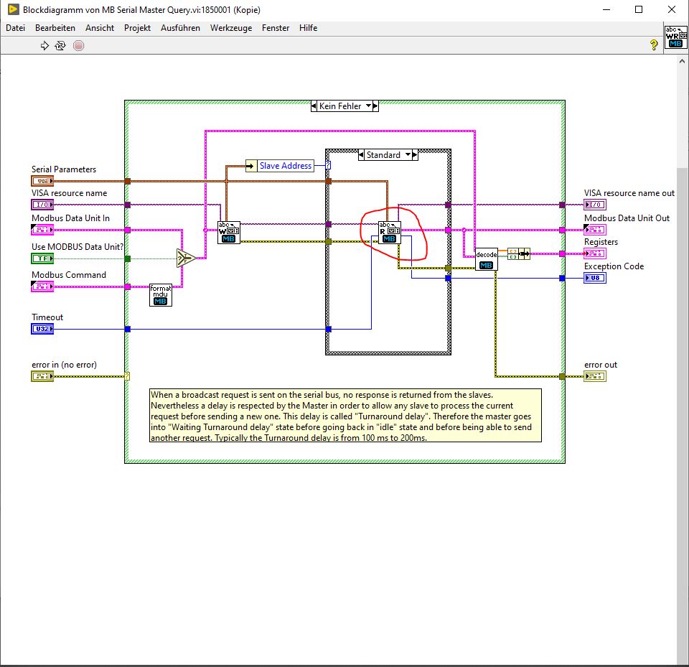
Task: Click the Select function triangle node
Action: click(x=186, y=258)
